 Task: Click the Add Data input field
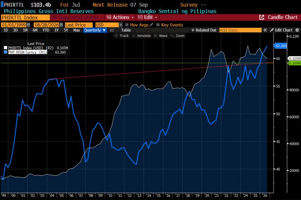[240, 30]
